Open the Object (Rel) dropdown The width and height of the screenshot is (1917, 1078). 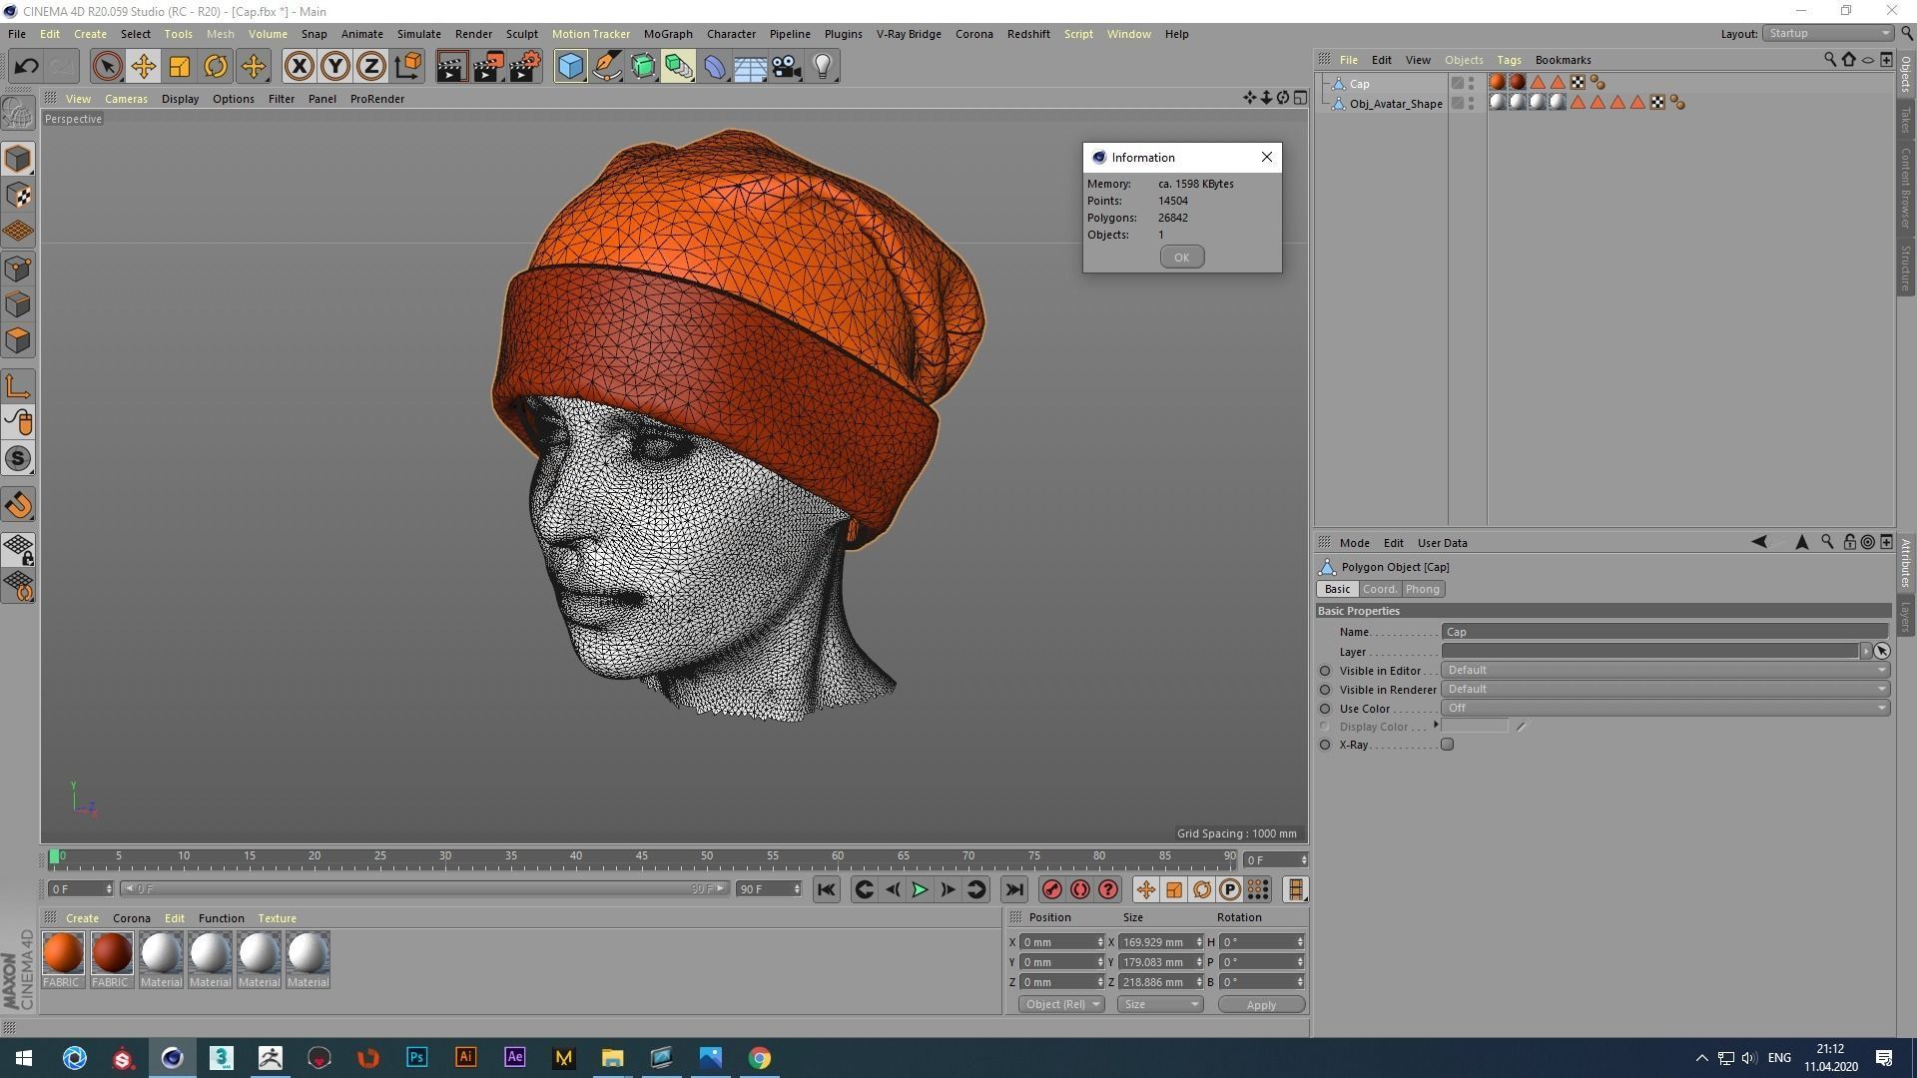click(1060, 1004)
